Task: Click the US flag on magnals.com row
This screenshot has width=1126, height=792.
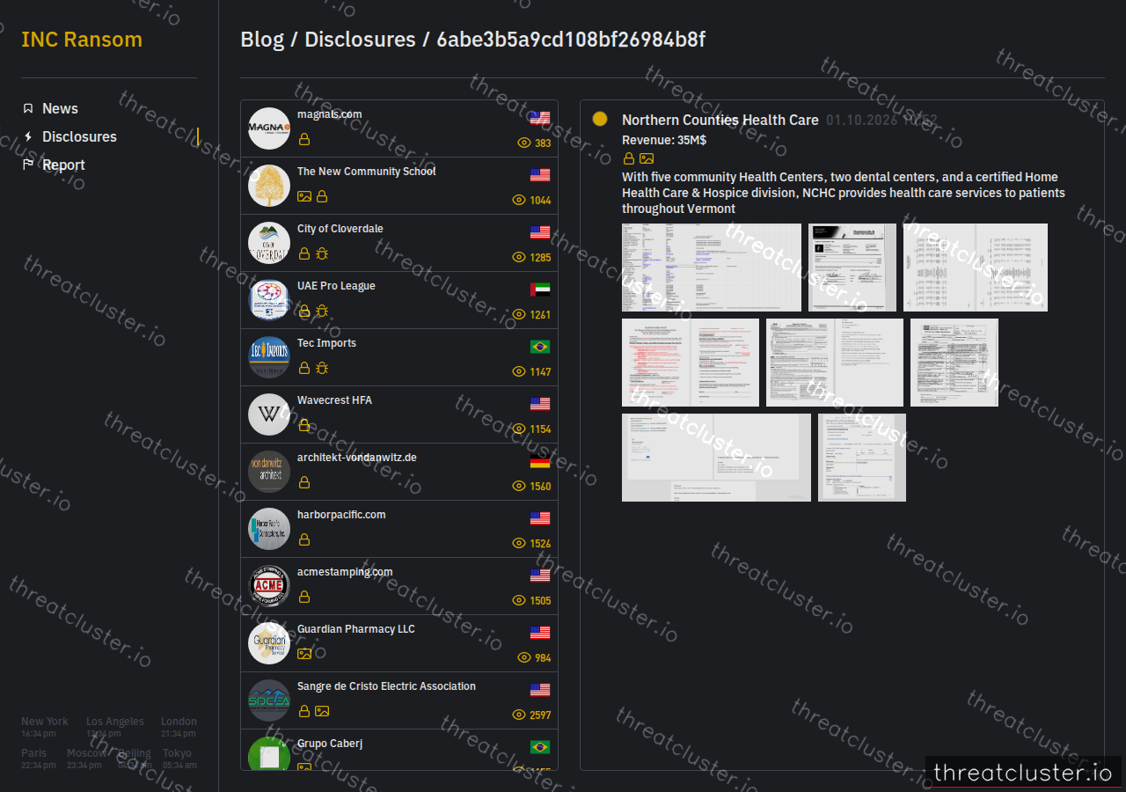Action: point(540,118)
